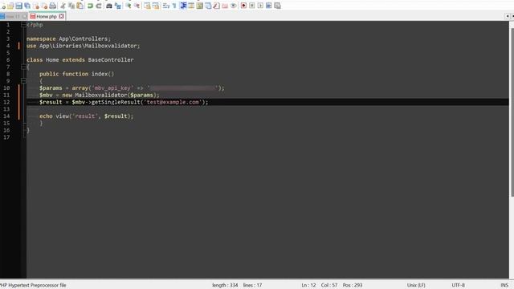This screenshot has width=514, height=289.
Task: Paste from clipboard with the Paste icon
Action: point(80,6)
